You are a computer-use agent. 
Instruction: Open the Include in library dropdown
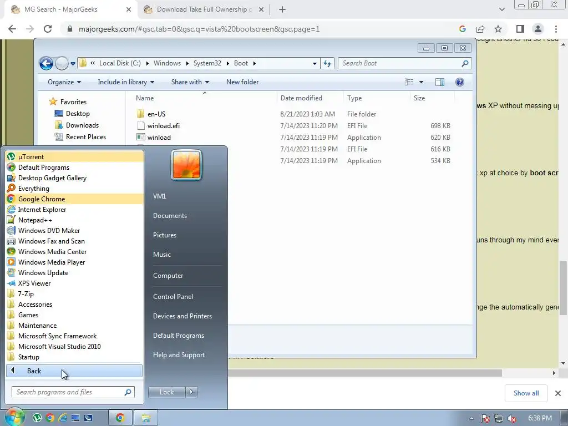[126, 82]
